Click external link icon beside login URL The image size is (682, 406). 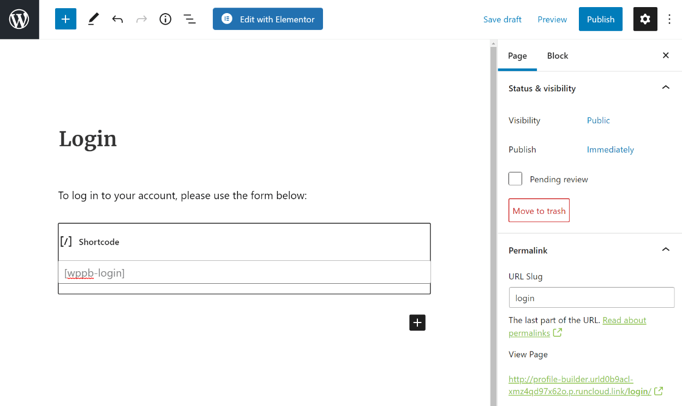(x=659, y=391)
